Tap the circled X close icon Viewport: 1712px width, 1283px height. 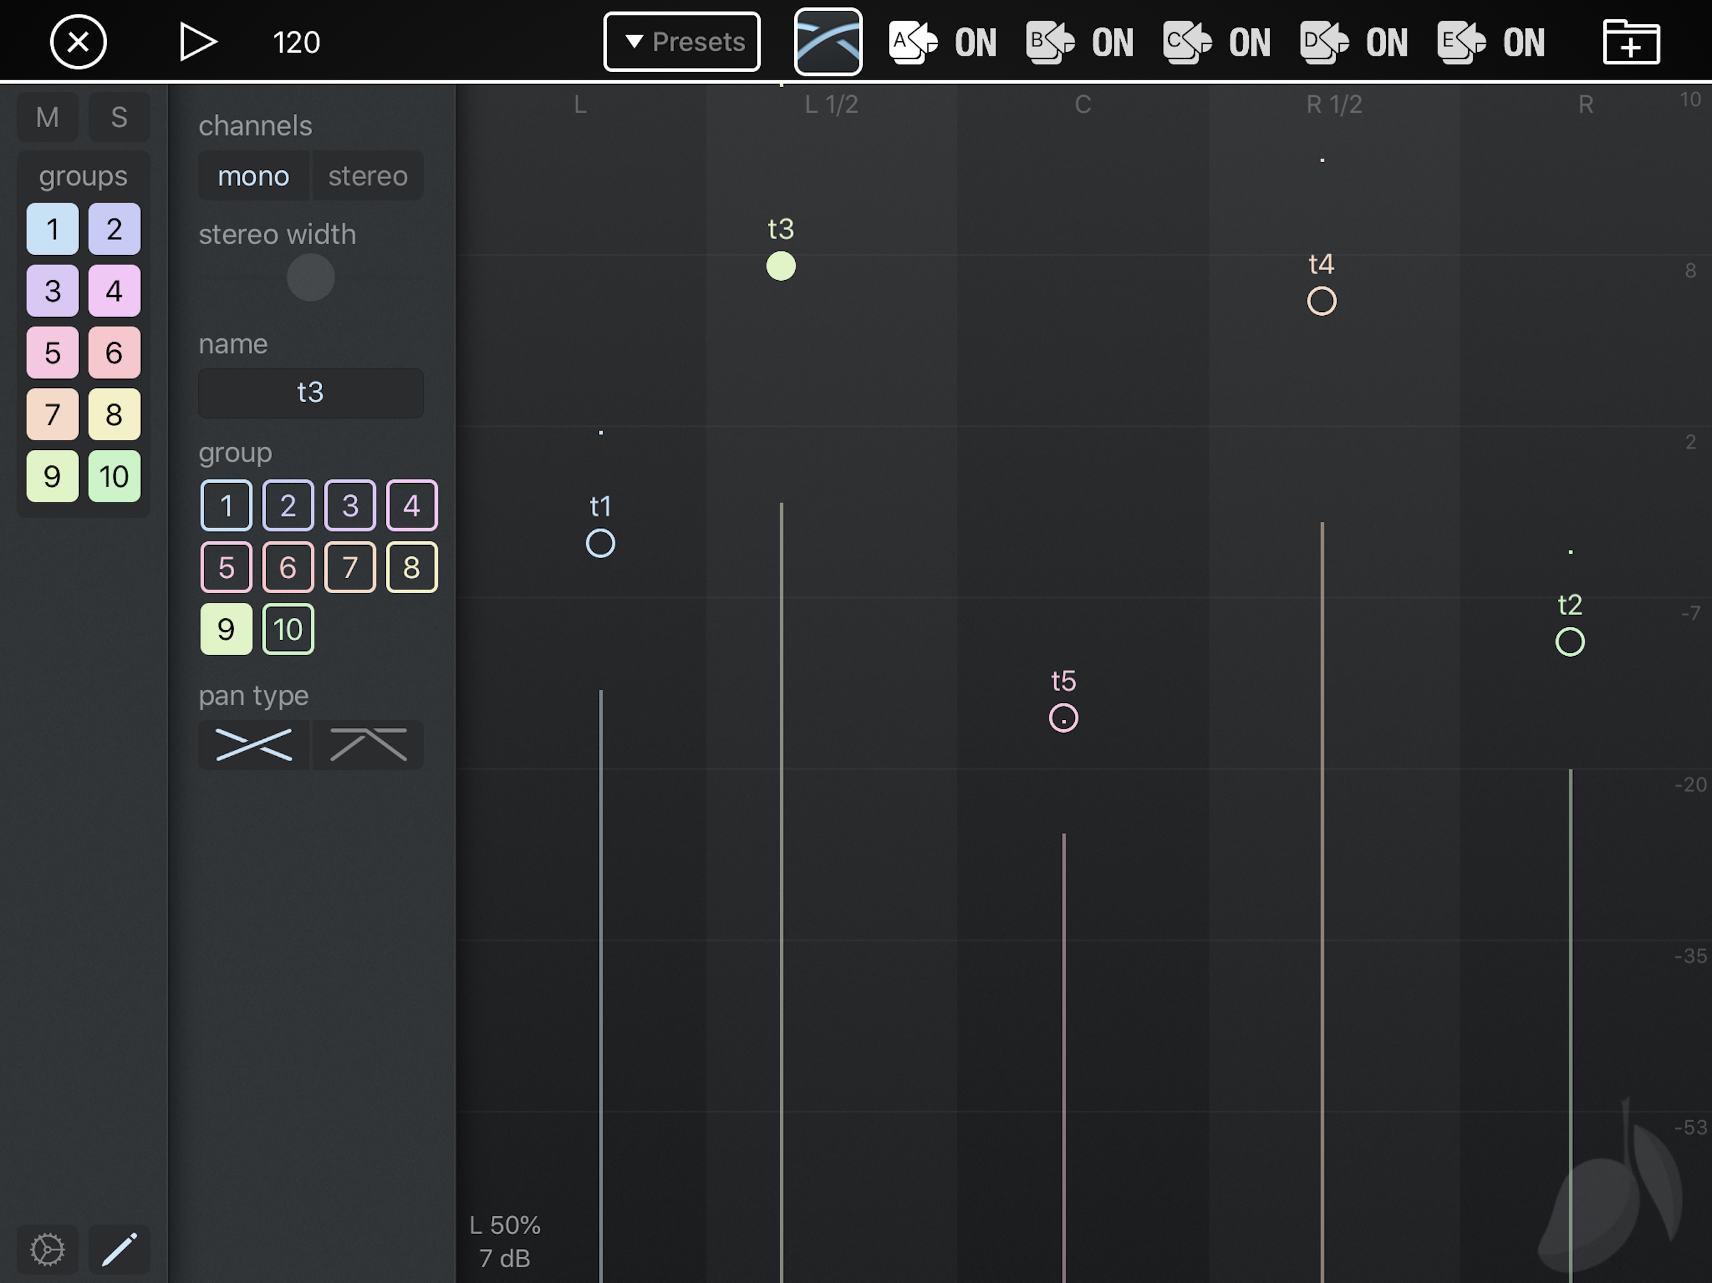(x=78, y=42)
